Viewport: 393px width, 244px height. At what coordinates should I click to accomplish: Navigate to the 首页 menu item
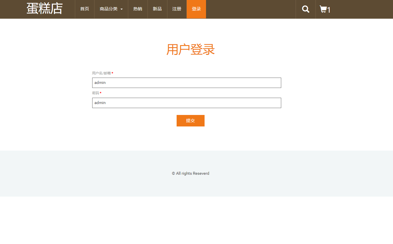(x=84, y=9)
